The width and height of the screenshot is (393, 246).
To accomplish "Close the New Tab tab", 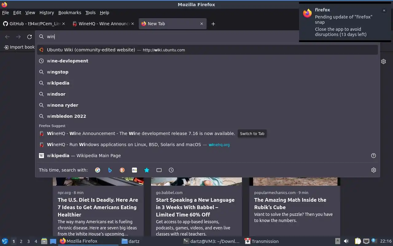I will click(x=202, y=24).
